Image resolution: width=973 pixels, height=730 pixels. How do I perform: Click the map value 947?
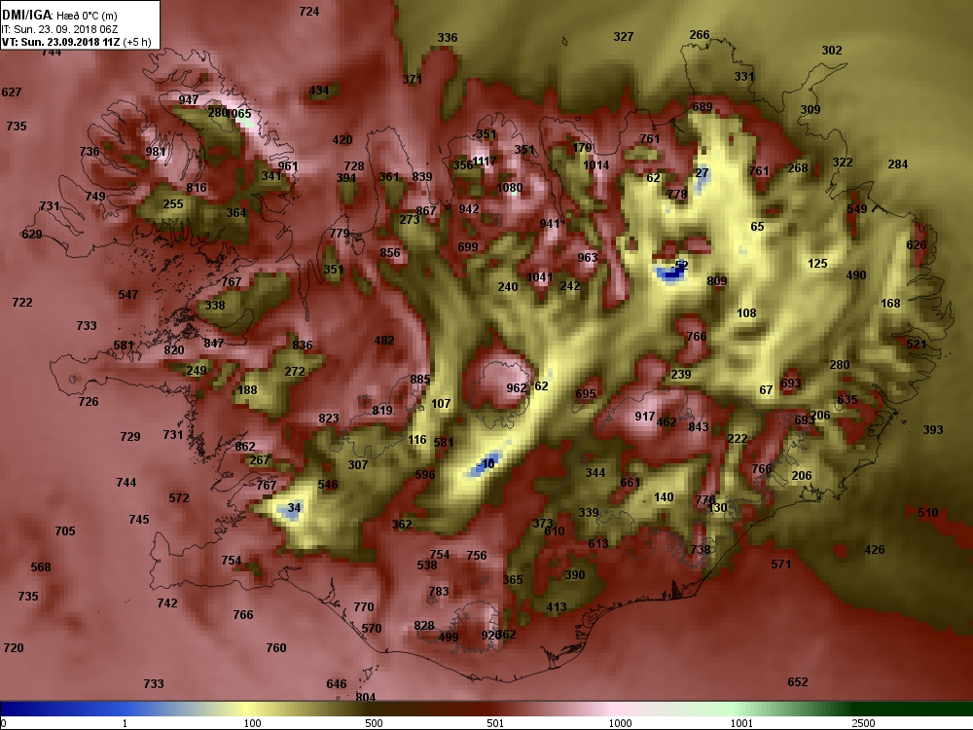189,99
